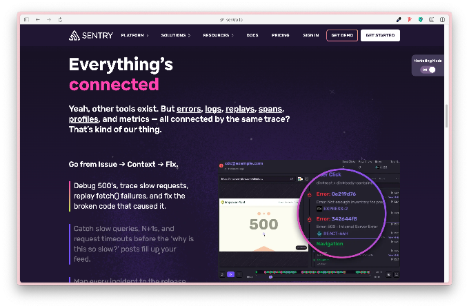Expand the Resources menu
469x308 pixels.
(x=219, y=35)
